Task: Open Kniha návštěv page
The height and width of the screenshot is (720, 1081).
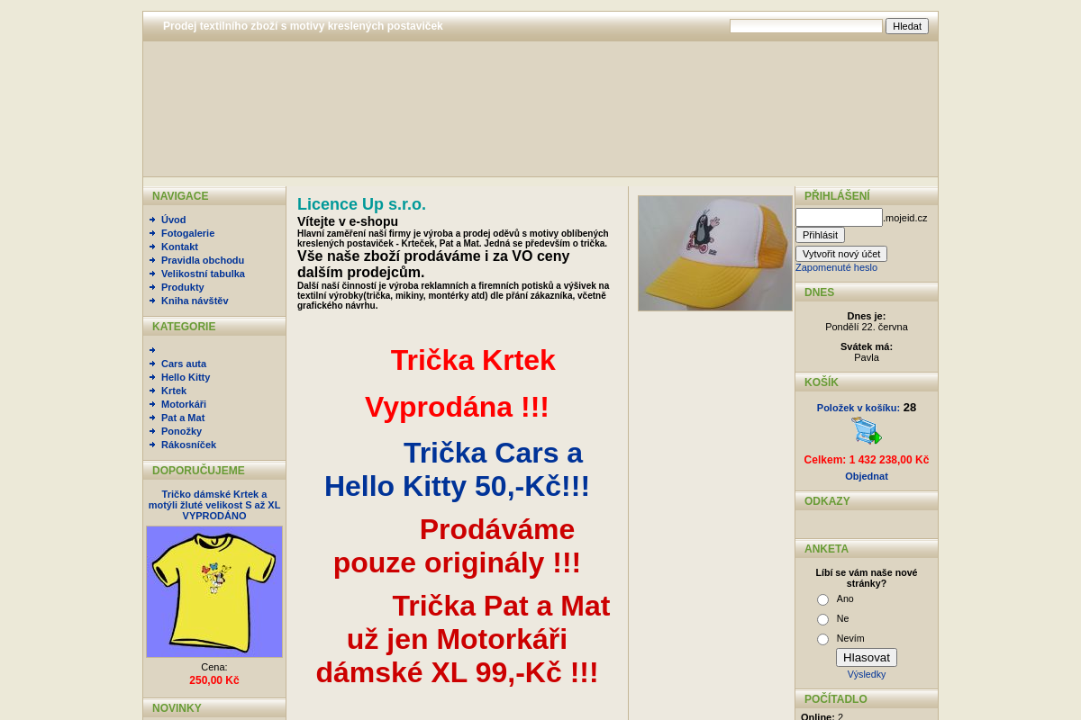Action: [x=195, y=301]
